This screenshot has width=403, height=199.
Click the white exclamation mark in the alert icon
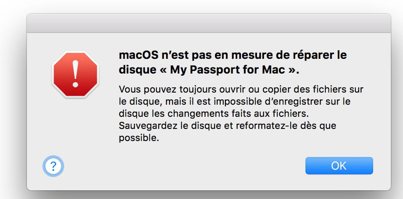[x=75, y=74]
